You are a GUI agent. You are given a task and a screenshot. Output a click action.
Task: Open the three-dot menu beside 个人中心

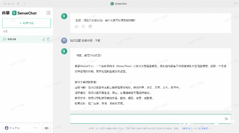[35, 128]
